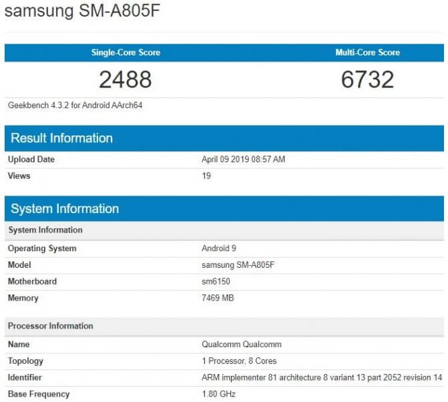Select the Multi-Core Score header
Viewport: 448px width, 402px height.
click(x=367, y=53)
